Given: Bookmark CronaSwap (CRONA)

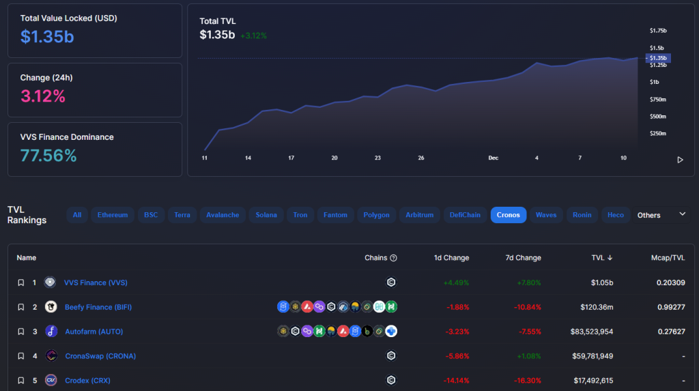Looking at the screenshot, I should click(20, 356).
